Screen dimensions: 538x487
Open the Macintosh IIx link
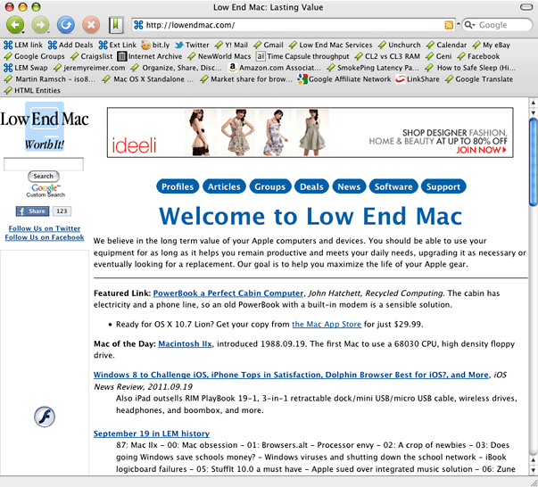click(185, 343)
